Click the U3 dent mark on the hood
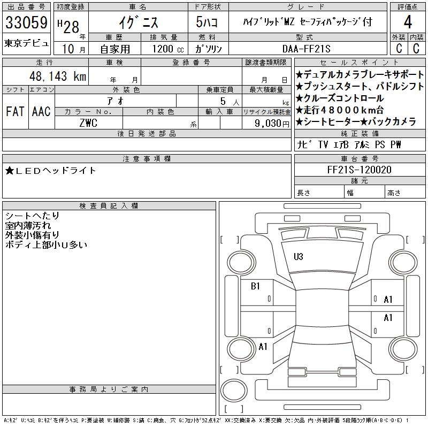Screen dimensions: 428x428 pyautogui.click(x=299, y=257)
